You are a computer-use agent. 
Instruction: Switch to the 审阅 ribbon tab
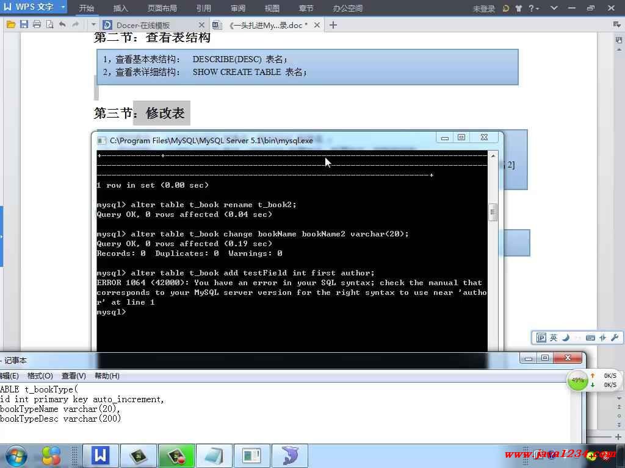click(237, 8)
